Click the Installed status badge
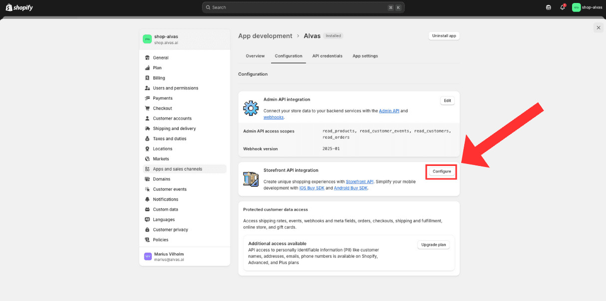Image resolution: width=606 pixels, height=301 pixels. (333, 36)
